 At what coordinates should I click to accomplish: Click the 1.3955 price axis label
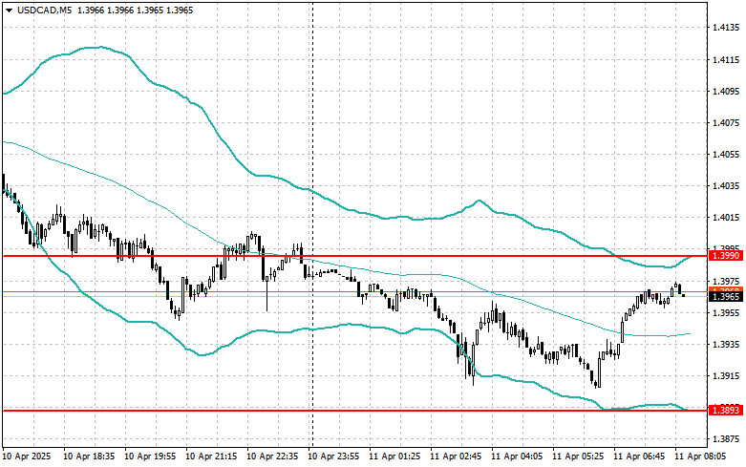(726, 312)
